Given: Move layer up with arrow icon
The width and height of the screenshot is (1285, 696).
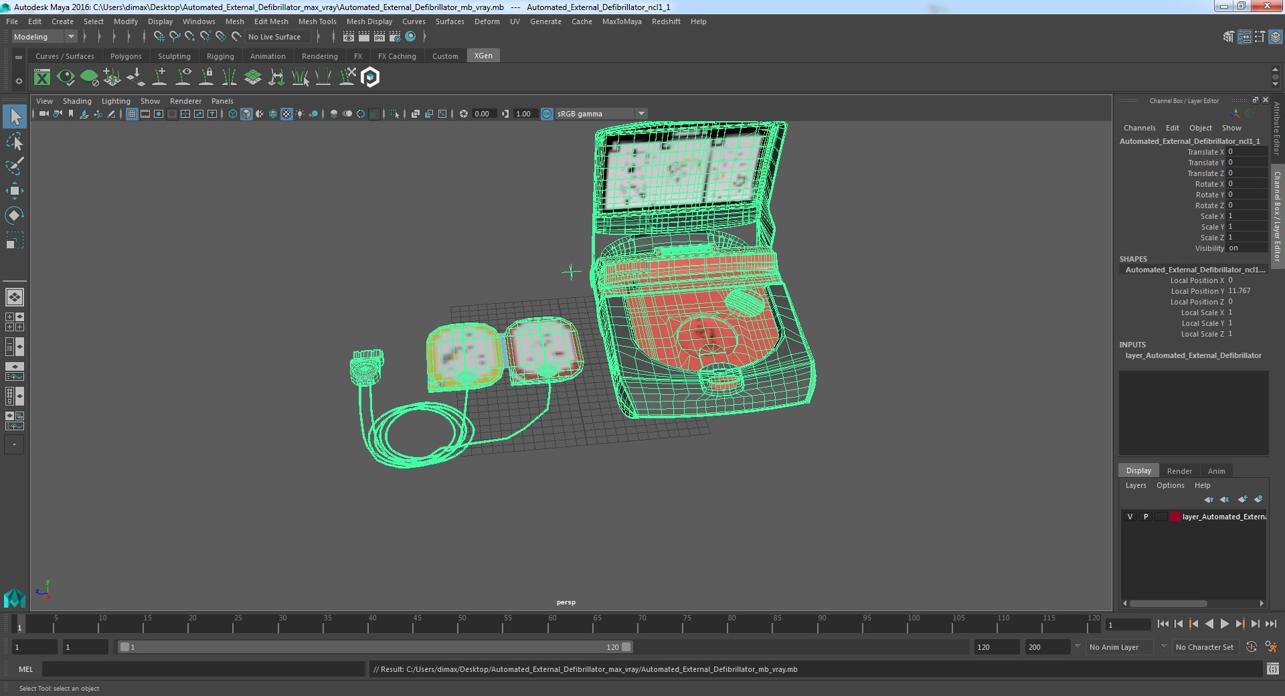Looking at the screenshot, I should point(1209,499).
